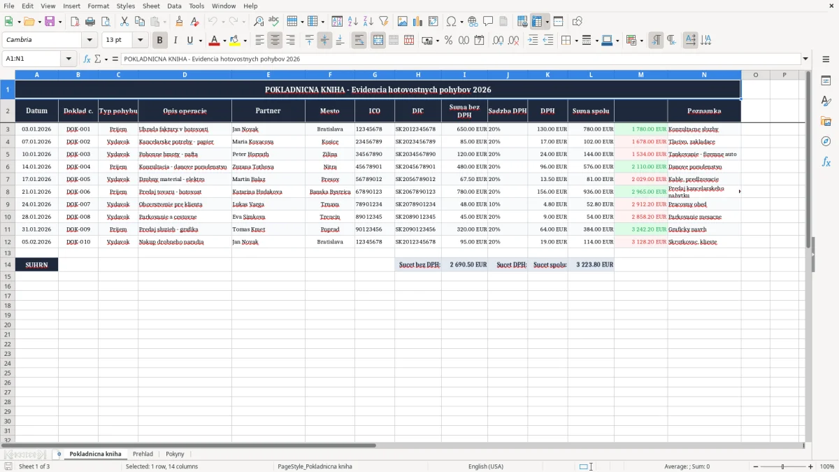Select column header D
This screenshot has width=839, height=472.
pos(185,74)
